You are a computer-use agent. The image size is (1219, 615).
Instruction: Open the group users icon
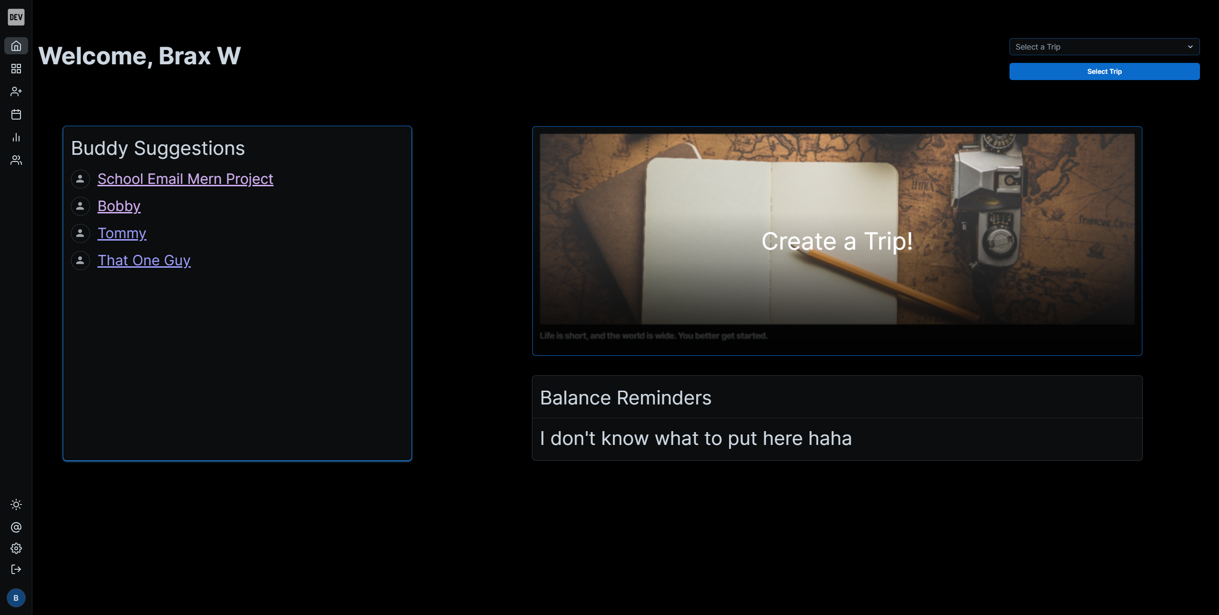pos(16,160)
